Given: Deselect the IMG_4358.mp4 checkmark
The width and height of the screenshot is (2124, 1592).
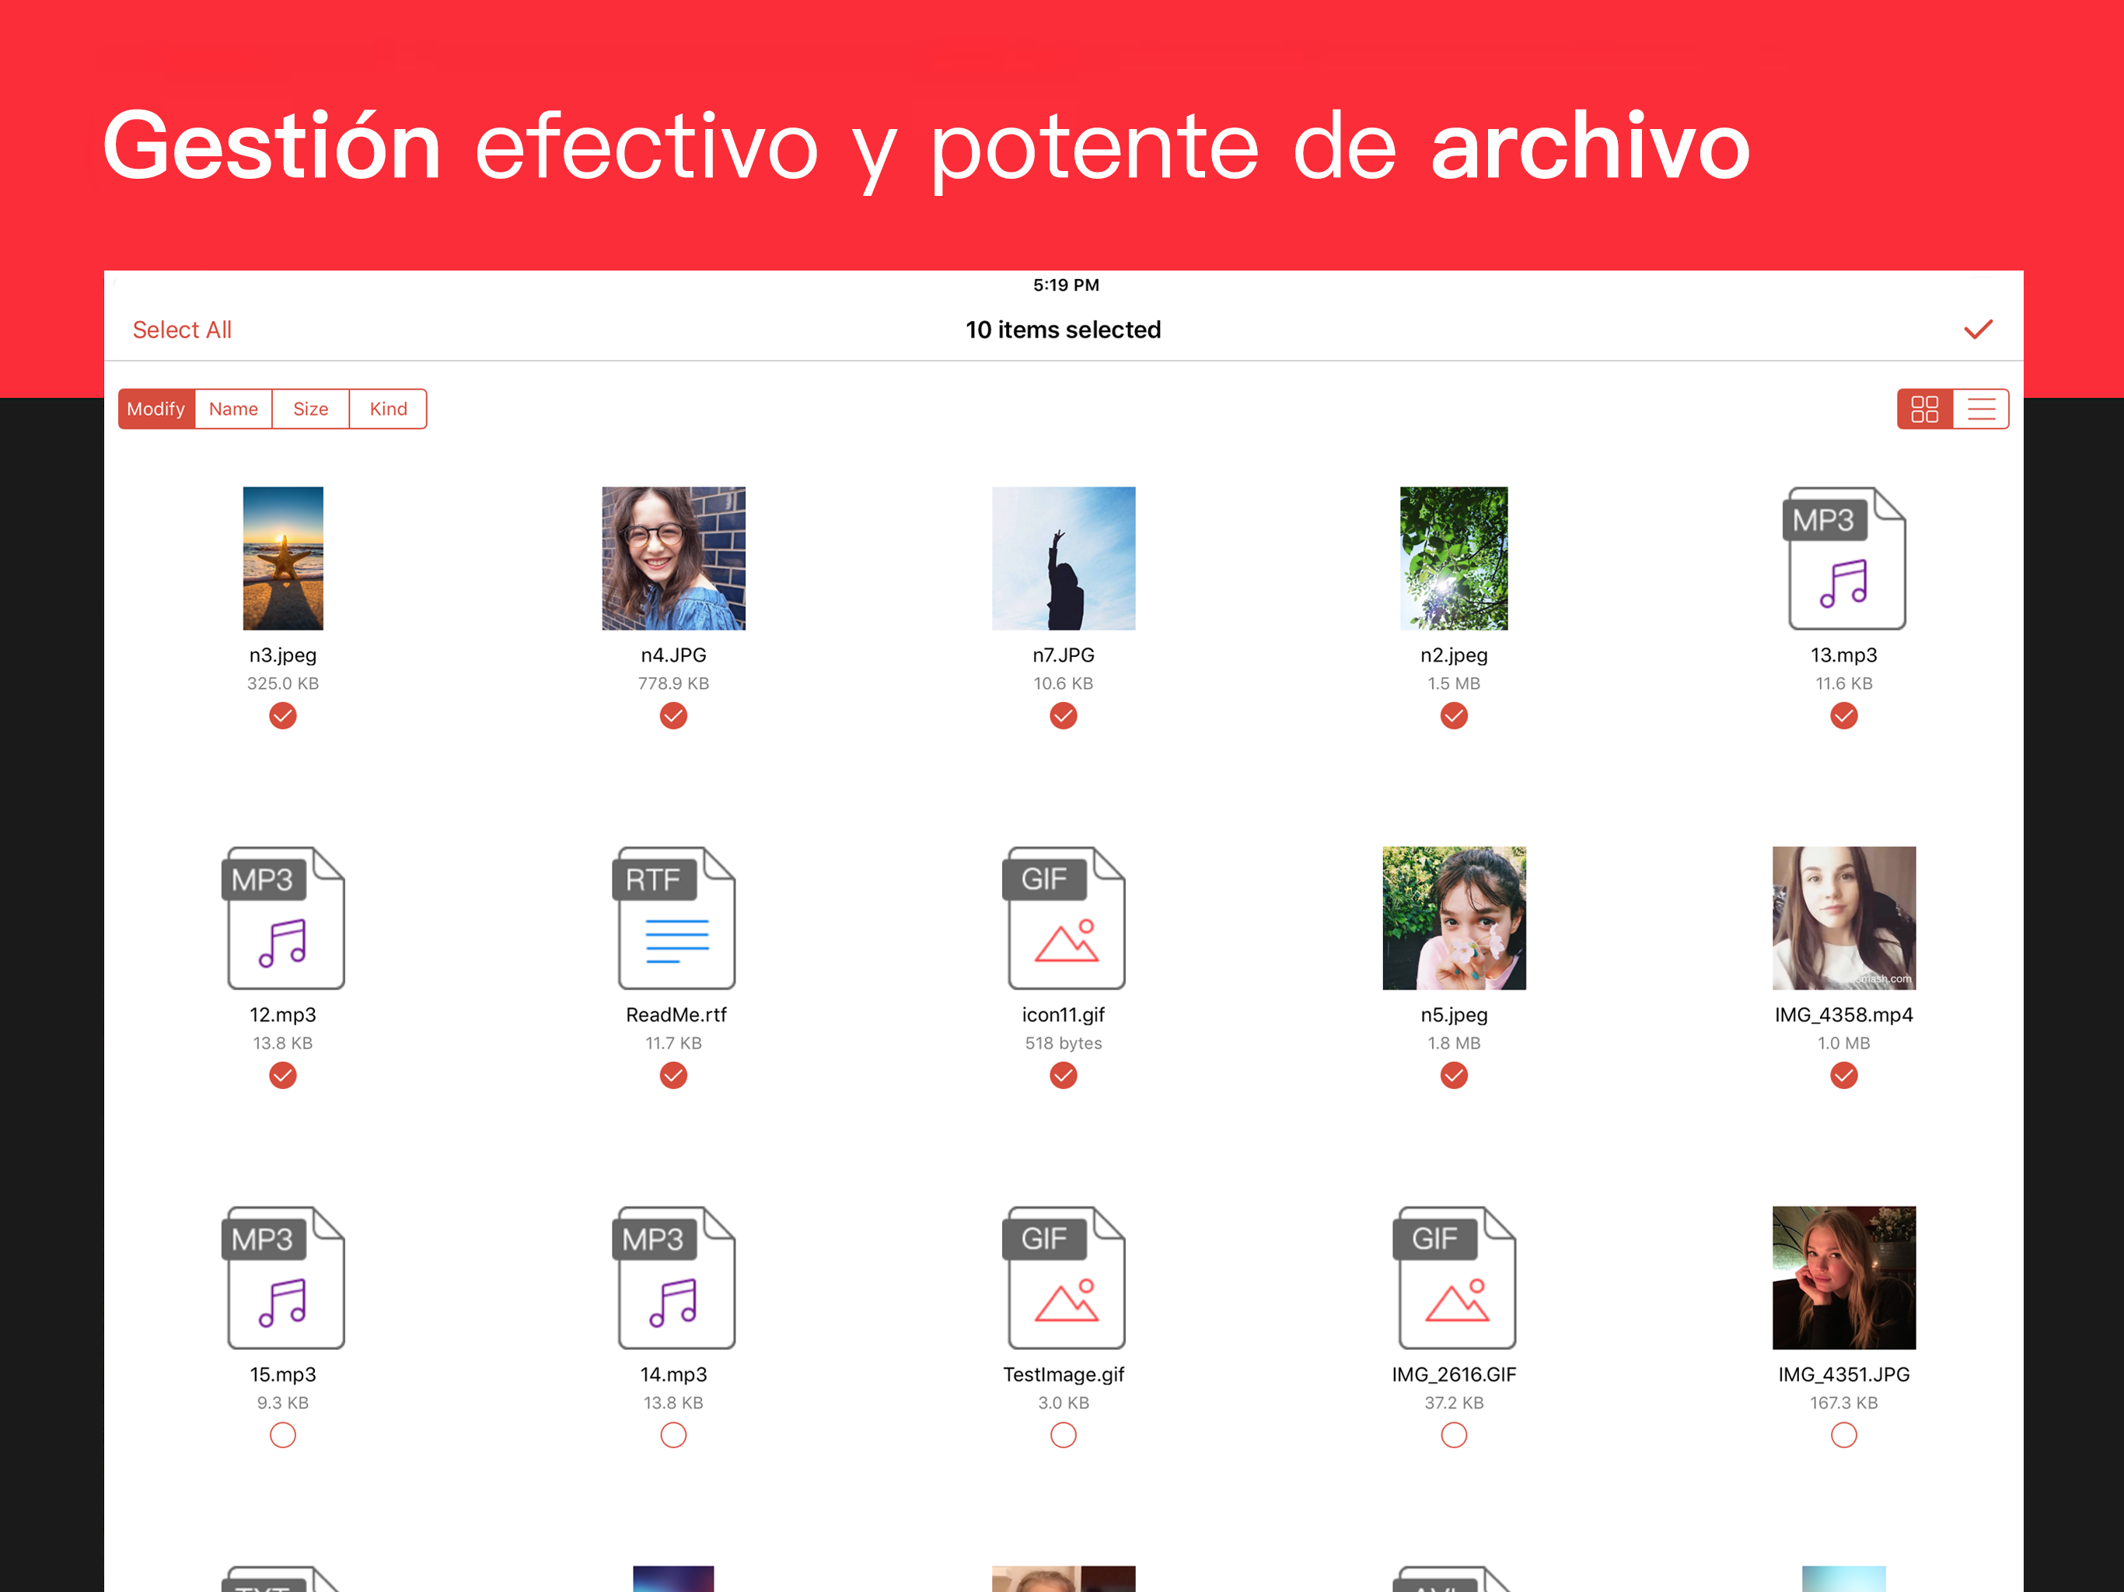Looking at the screenshot, I should tap(1845, 1075).
